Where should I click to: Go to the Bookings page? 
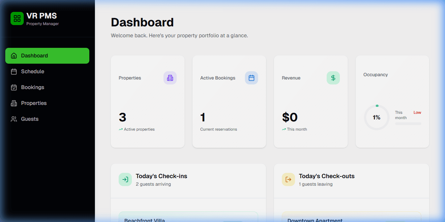point(32,87)
